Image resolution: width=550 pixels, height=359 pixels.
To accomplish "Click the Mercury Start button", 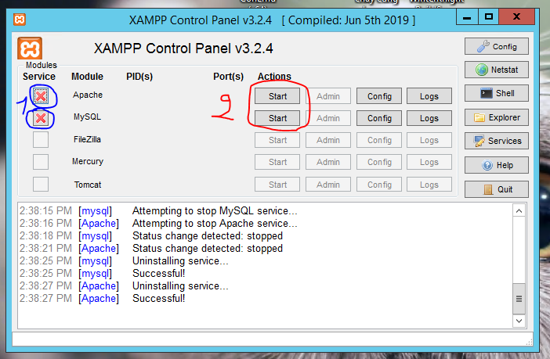I will [x=277, y=162].
